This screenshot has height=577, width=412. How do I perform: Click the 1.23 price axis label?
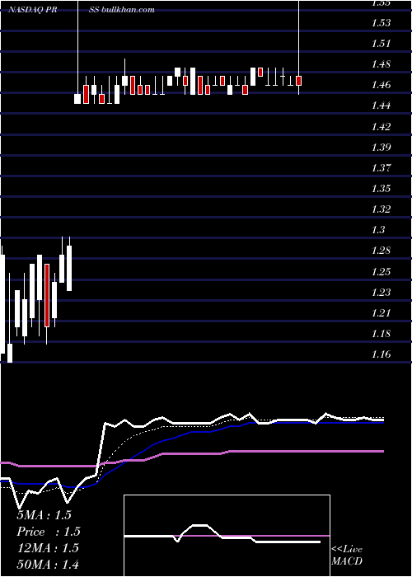click(381, 292)
